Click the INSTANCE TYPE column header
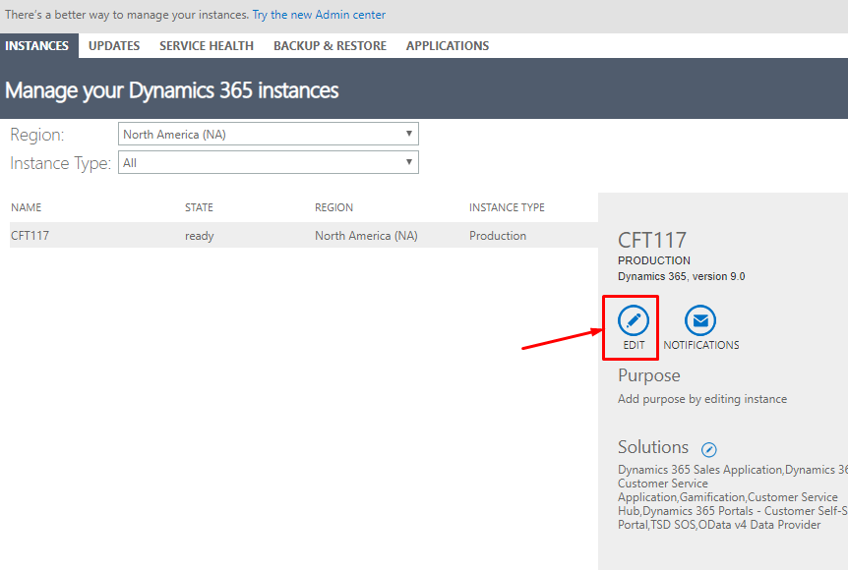Image resolution: width=848 pixels, height=570 pixels. 506,206
